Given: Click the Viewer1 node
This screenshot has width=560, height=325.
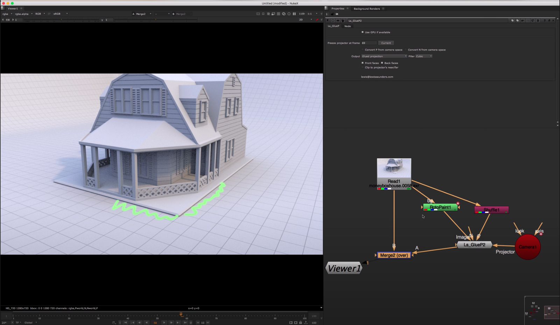Looking at the screenshot, I should [344, 268].
